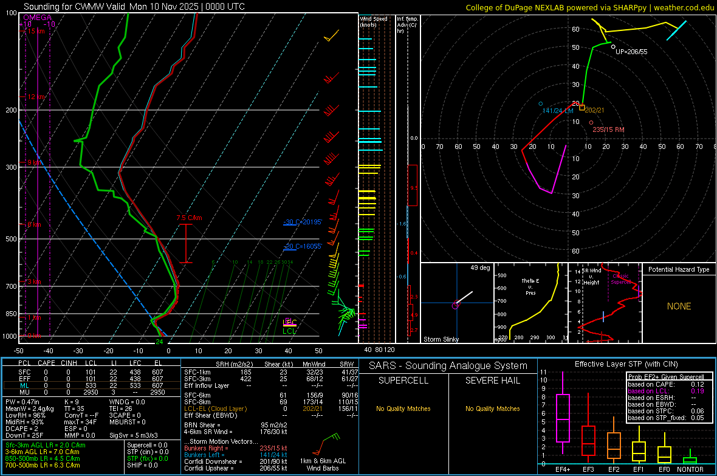Select the 141/24 LM storm motion label
Image resolution: width=717 pixels, height=476 pixels.
pyautogui.click(x=557, y=111)
